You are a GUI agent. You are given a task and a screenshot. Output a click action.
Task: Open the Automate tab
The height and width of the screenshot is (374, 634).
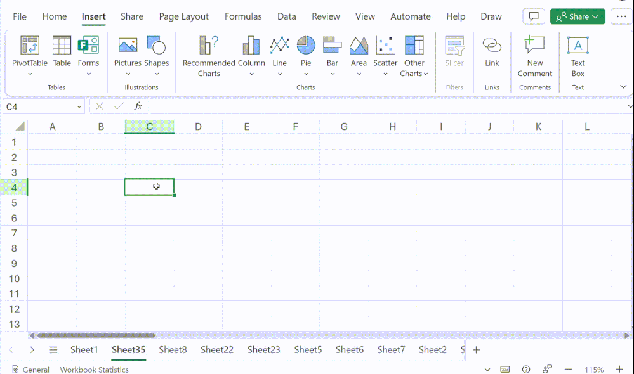[x=411, y=16]
